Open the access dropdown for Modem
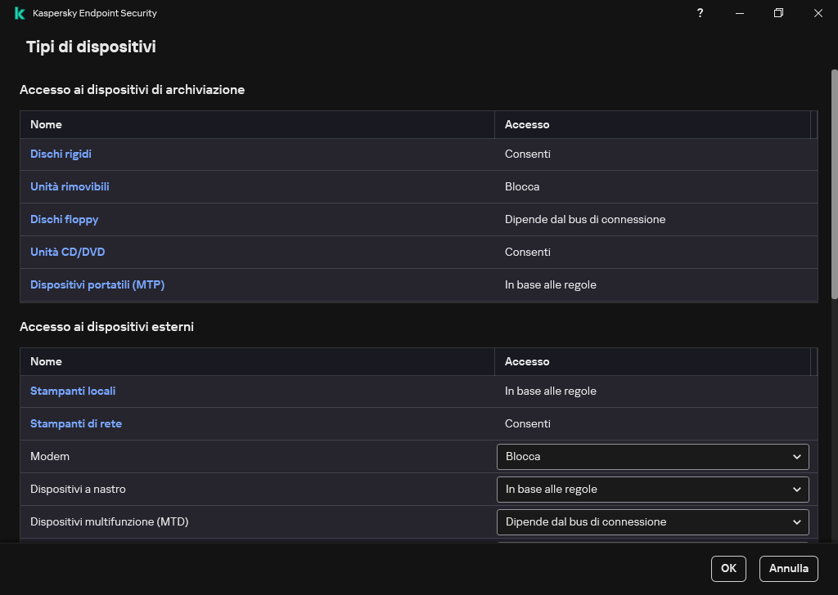Screen dimensions: 838x595 [x=652, y=456]
